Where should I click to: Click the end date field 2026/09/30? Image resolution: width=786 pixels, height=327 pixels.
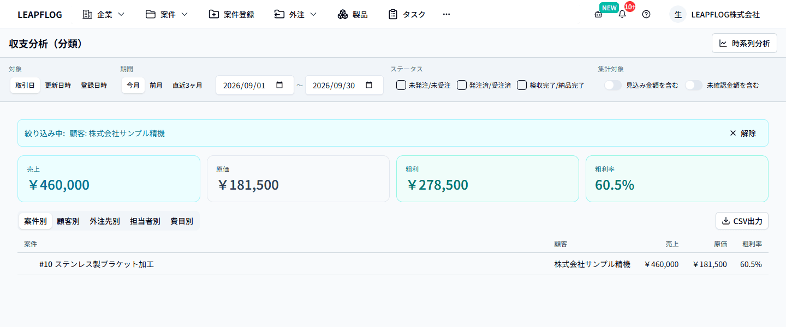[x=344, y=85]
